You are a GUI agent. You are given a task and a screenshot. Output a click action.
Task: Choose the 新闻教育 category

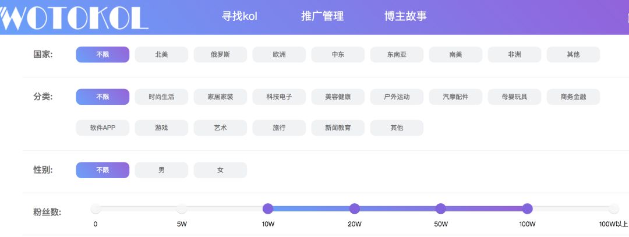coord(338,128)
